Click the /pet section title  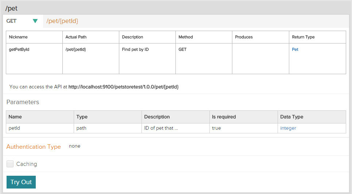click(11, 8)
